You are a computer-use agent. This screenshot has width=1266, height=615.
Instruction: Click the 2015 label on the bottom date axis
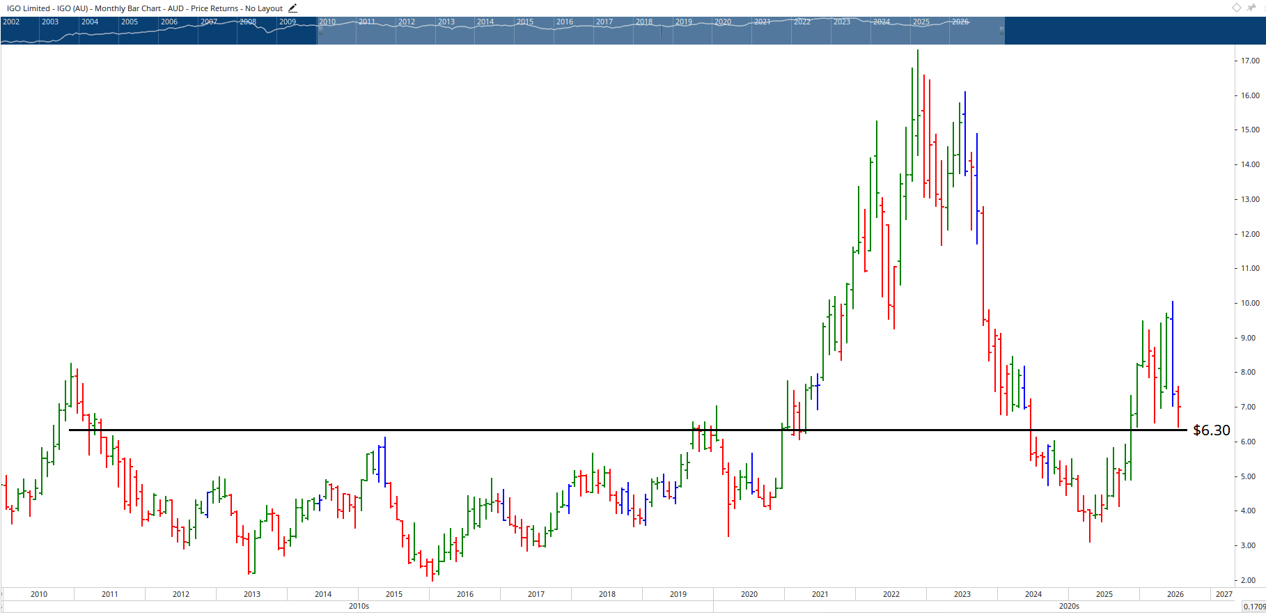pos(394,594)
